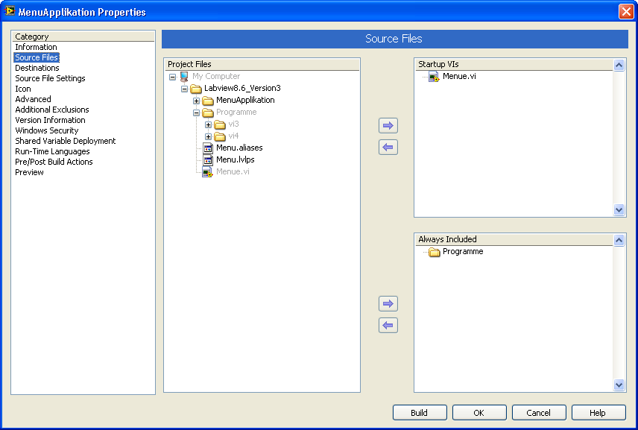The width and height of the screenshot is (638, 430).
Task: Click the Always Included scroll up arrow
Action: pos(619,241)
